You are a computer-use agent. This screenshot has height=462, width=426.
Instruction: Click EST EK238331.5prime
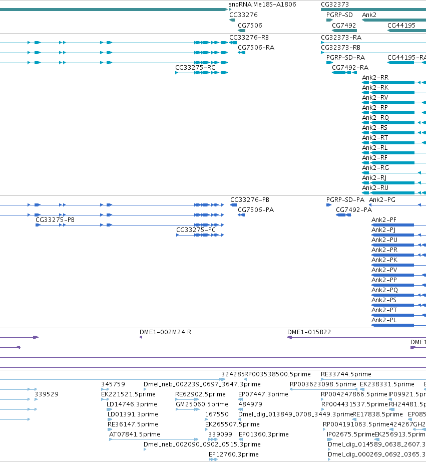click(x=387, y=384)
